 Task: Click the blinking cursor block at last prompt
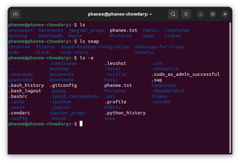[x=81, y=124]
